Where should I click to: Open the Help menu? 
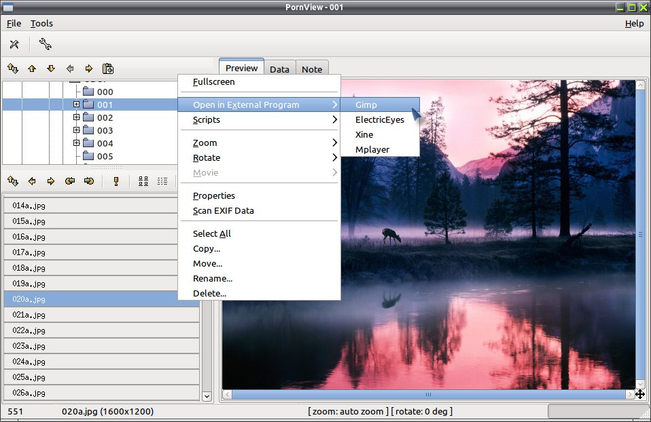[x=635, y=24]
